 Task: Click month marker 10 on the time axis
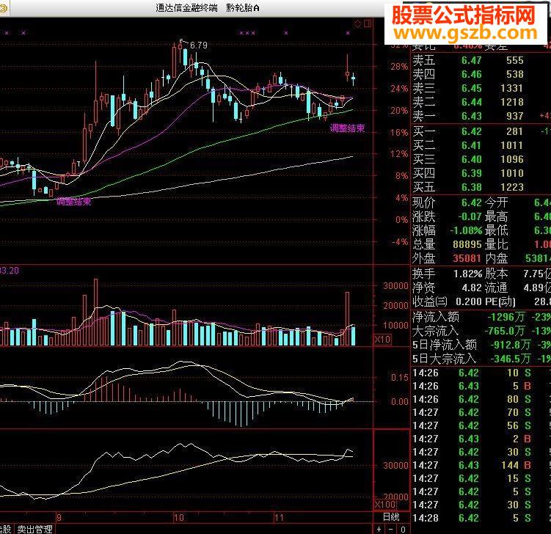click(178, 517)
